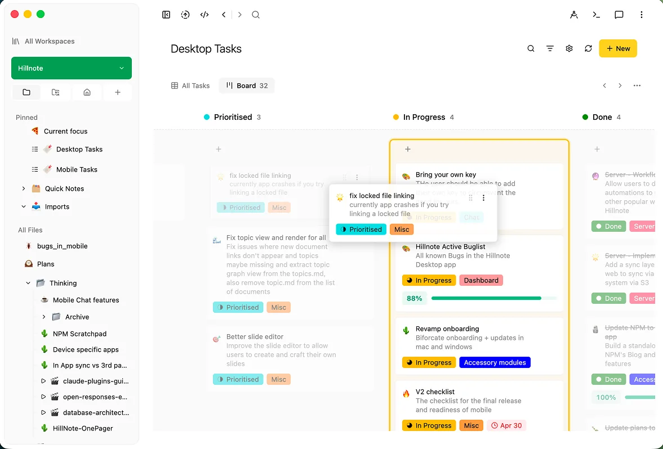663x449 pixels.
Task: Open the Plans file
Action: 45,264
